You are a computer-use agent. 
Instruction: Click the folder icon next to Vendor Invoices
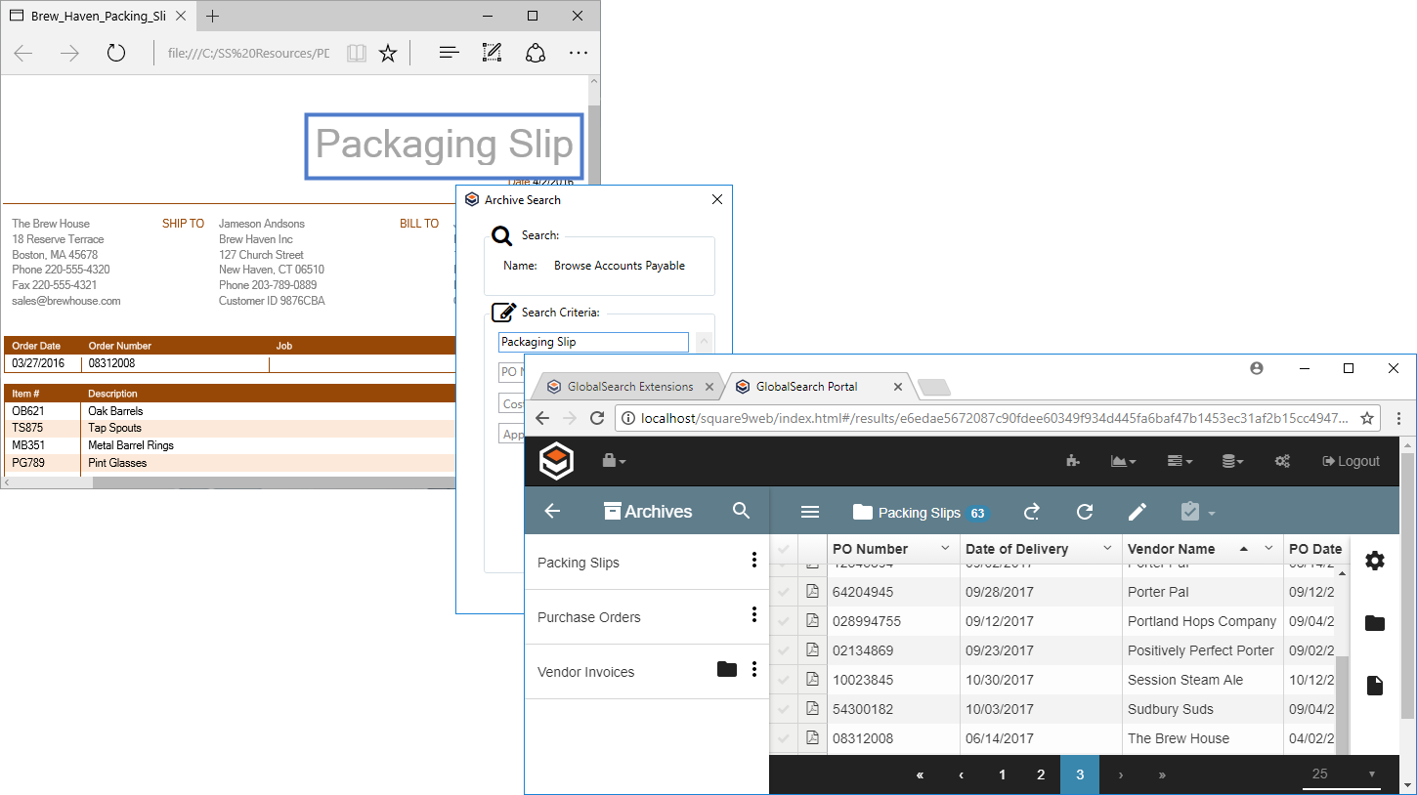pyautogui.click(x=726, y=669)
